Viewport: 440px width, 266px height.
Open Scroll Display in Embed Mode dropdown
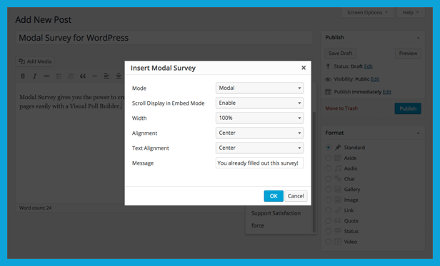click(x=259, y=103)
